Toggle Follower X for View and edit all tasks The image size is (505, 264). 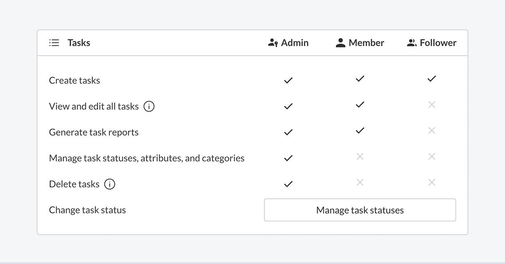(431, 105)
